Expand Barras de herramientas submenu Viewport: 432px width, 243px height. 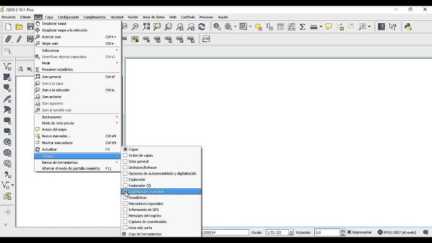pos(77,162)
